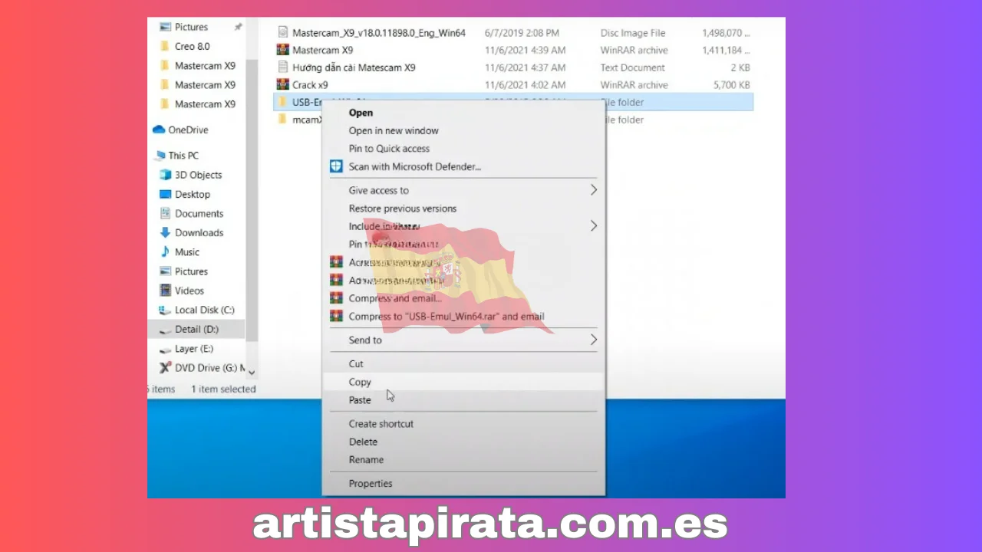This screenshot has height=552, width=982.
Task: Select the Crack x9 archive icon
Action: pos(282,84)
